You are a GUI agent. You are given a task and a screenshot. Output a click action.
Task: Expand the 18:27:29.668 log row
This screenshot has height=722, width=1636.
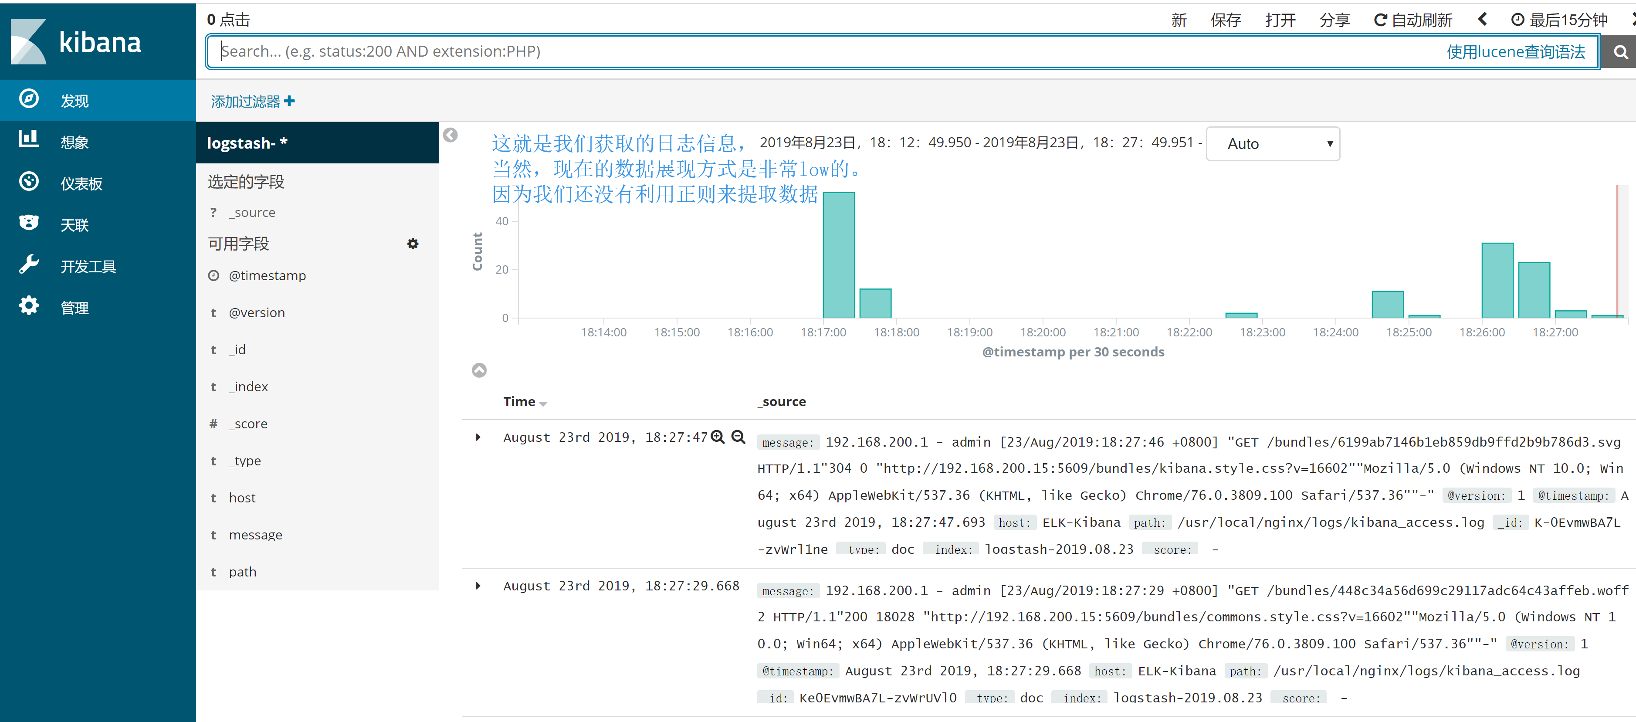(x=478, y=586)
